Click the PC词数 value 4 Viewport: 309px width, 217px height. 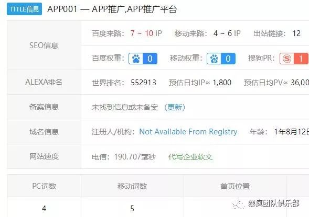44,208
